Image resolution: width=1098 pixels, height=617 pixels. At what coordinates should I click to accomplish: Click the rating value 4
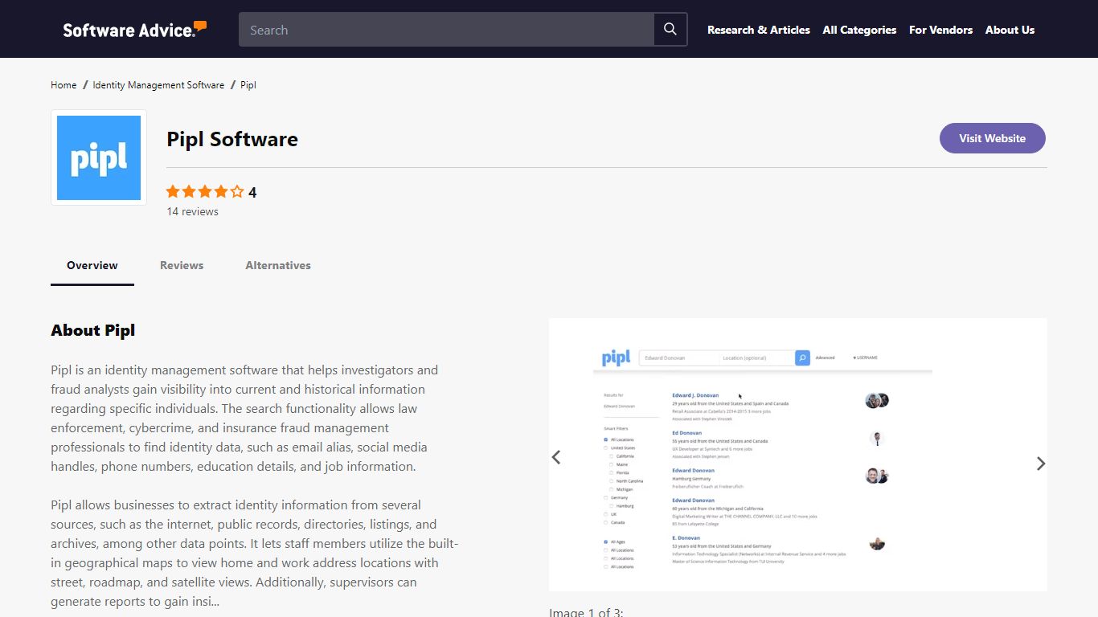tap(252, 192)
